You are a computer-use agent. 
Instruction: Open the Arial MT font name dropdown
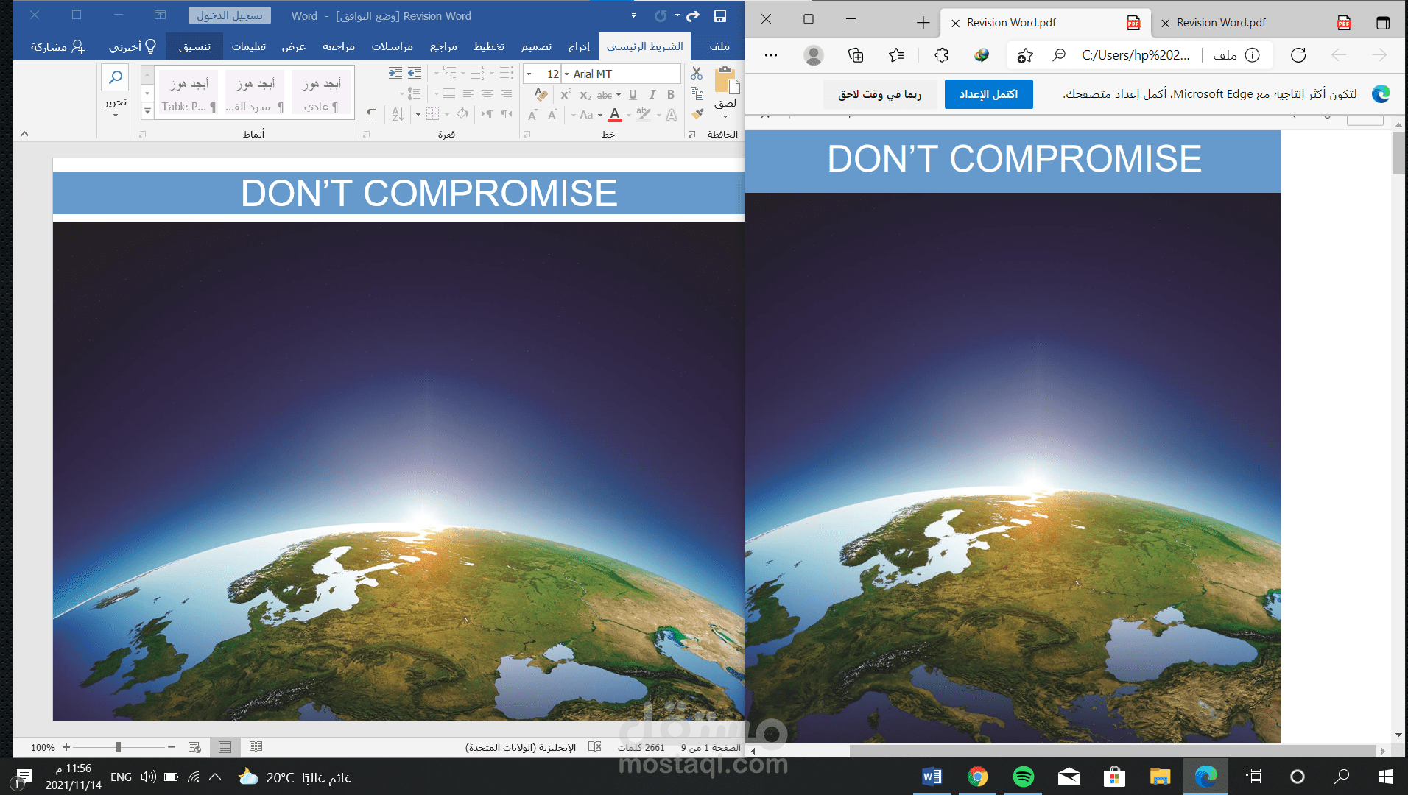click(x=567, y=74)
